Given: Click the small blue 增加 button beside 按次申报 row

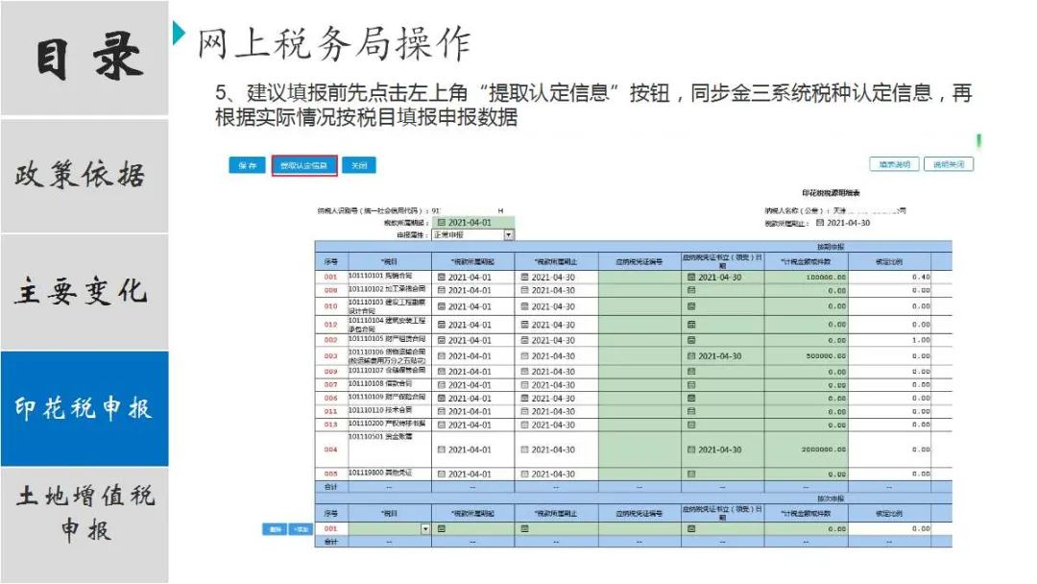Looking at the screenshot, I should click(x=301, y=529).
